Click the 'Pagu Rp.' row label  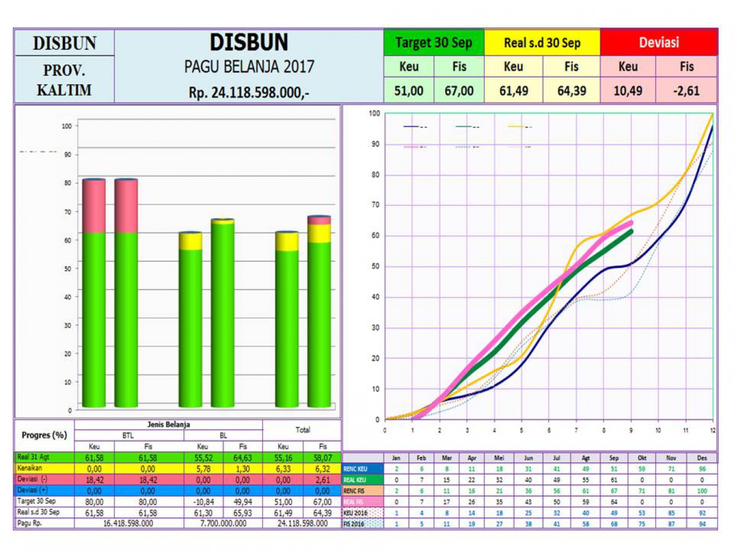pyautogui.click(x=44, y=523)
